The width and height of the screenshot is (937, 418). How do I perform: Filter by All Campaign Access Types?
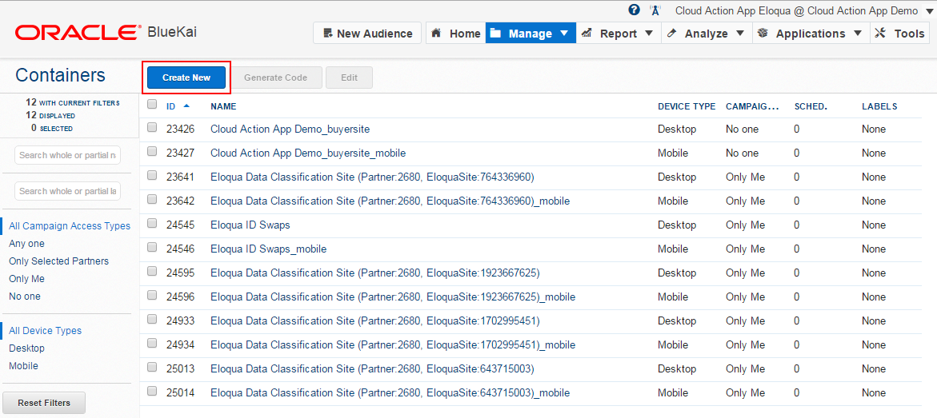pos(70,225)
